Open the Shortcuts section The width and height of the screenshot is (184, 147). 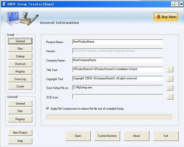tap(20, 64)
